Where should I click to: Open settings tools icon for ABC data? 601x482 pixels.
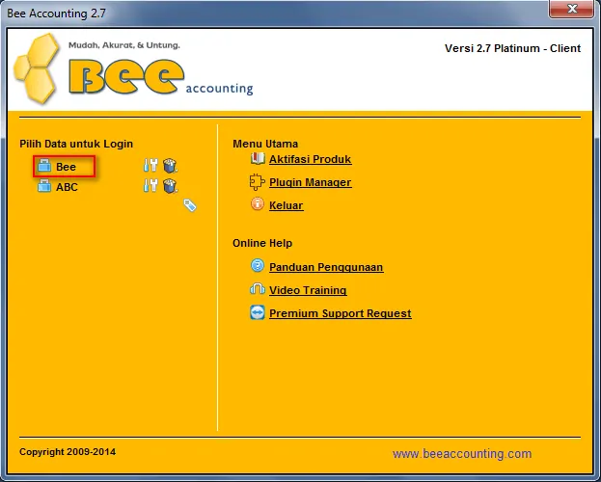point(150,185)
